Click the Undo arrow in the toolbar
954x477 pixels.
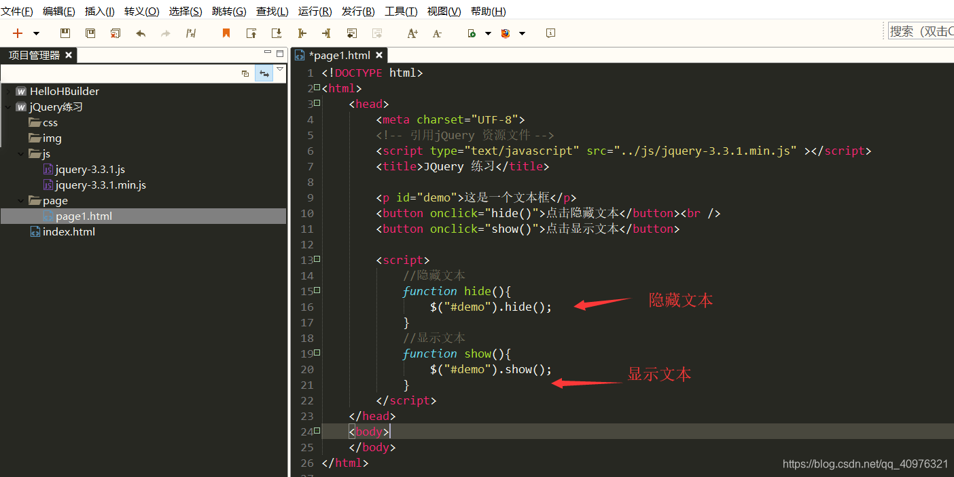pyautogui.click(x=141, y=33)
